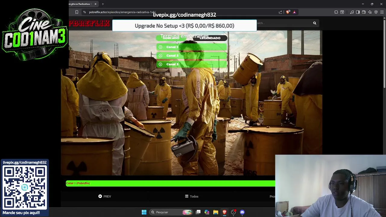Click the new tab plus button
Screen dimensions: 386x217
pos(103,4)
